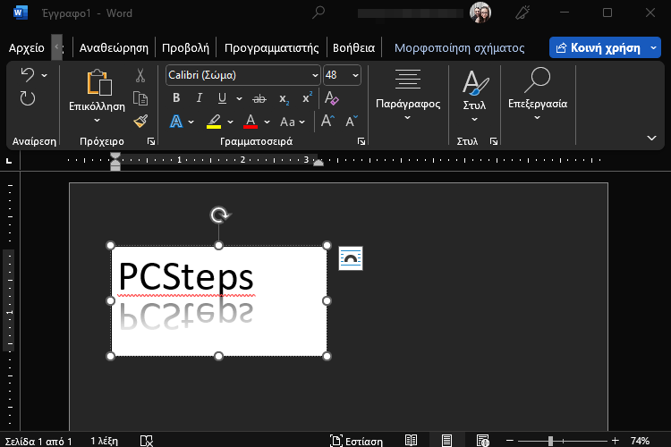Image resolution: width=671 pixels, height=447 pixels.
Task: Open the Κοινή χρήση dropdown arrow
Action: (x=653, y=48)
